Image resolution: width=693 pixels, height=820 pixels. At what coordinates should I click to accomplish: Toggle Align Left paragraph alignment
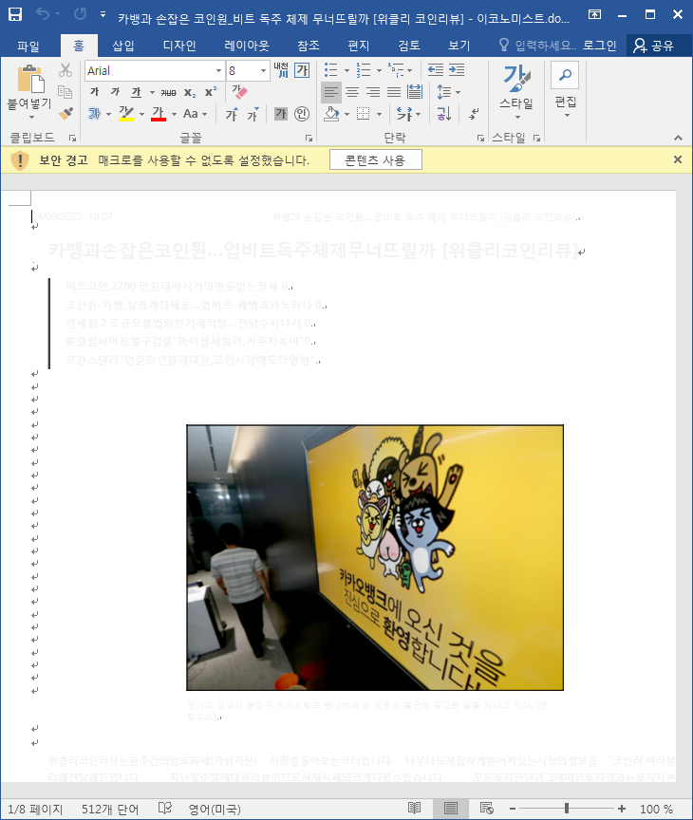click(330, 93)
